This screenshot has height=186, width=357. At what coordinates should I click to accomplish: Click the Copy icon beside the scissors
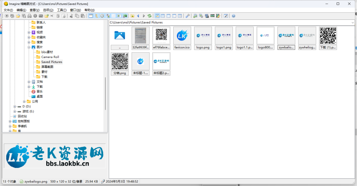77,16
